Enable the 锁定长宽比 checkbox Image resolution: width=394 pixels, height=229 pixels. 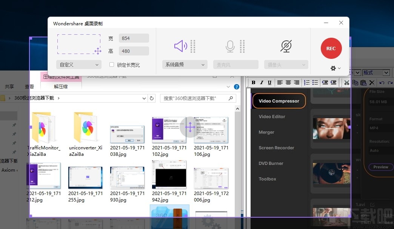point(112,64)
